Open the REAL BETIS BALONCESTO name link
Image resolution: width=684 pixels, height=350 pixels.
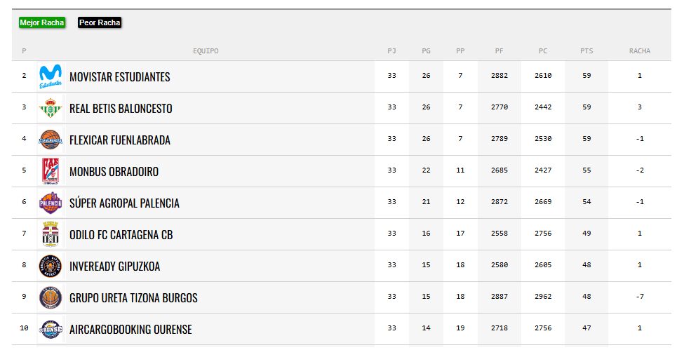(121, 108)
